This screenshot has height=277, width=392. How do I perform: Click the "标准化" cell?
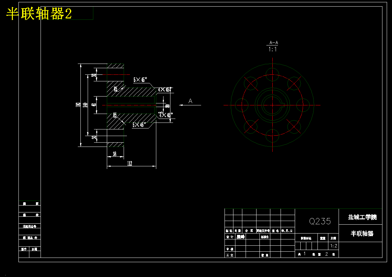click(265, 237)
